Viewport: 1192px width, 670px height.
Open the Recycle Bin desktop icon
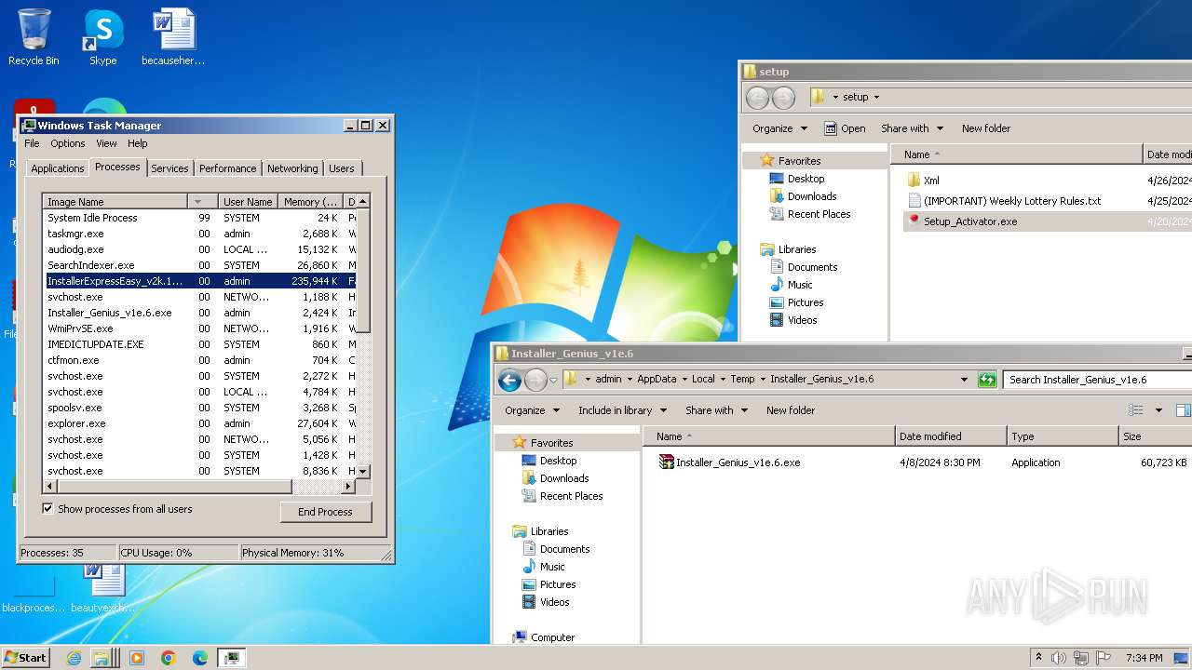[x=34, y=37]
